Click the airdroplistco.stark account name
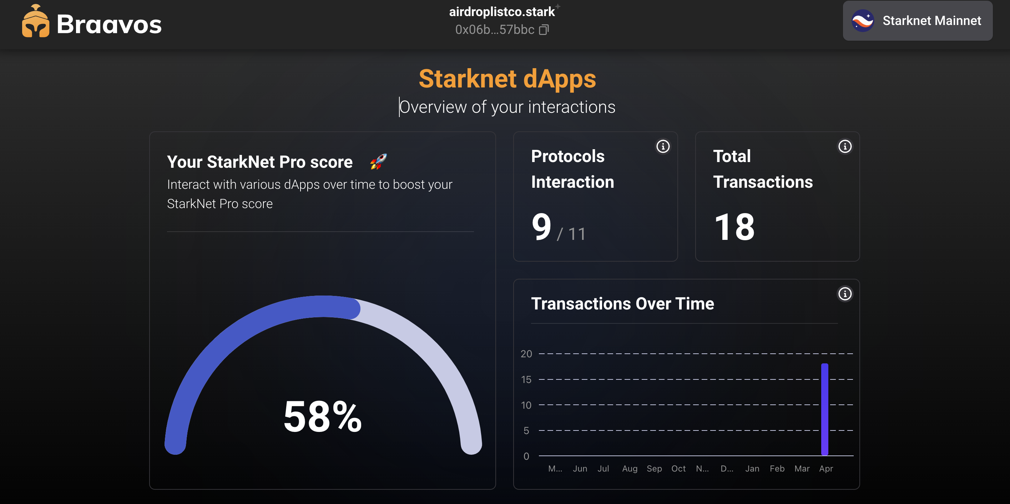1010x504 pixels. pyautogui.click(x=501, y=12)
